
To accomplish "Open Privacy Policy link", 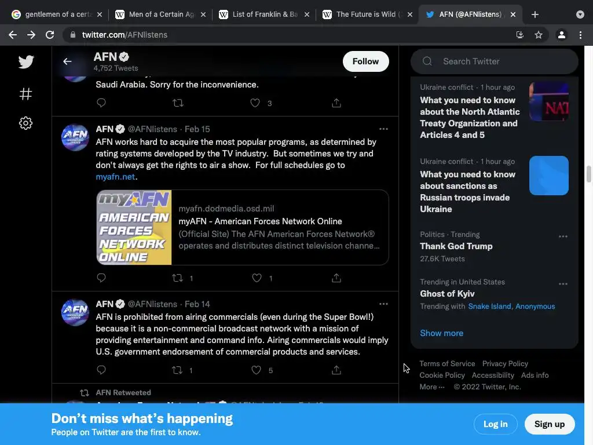I will click(x=505, y=364).
